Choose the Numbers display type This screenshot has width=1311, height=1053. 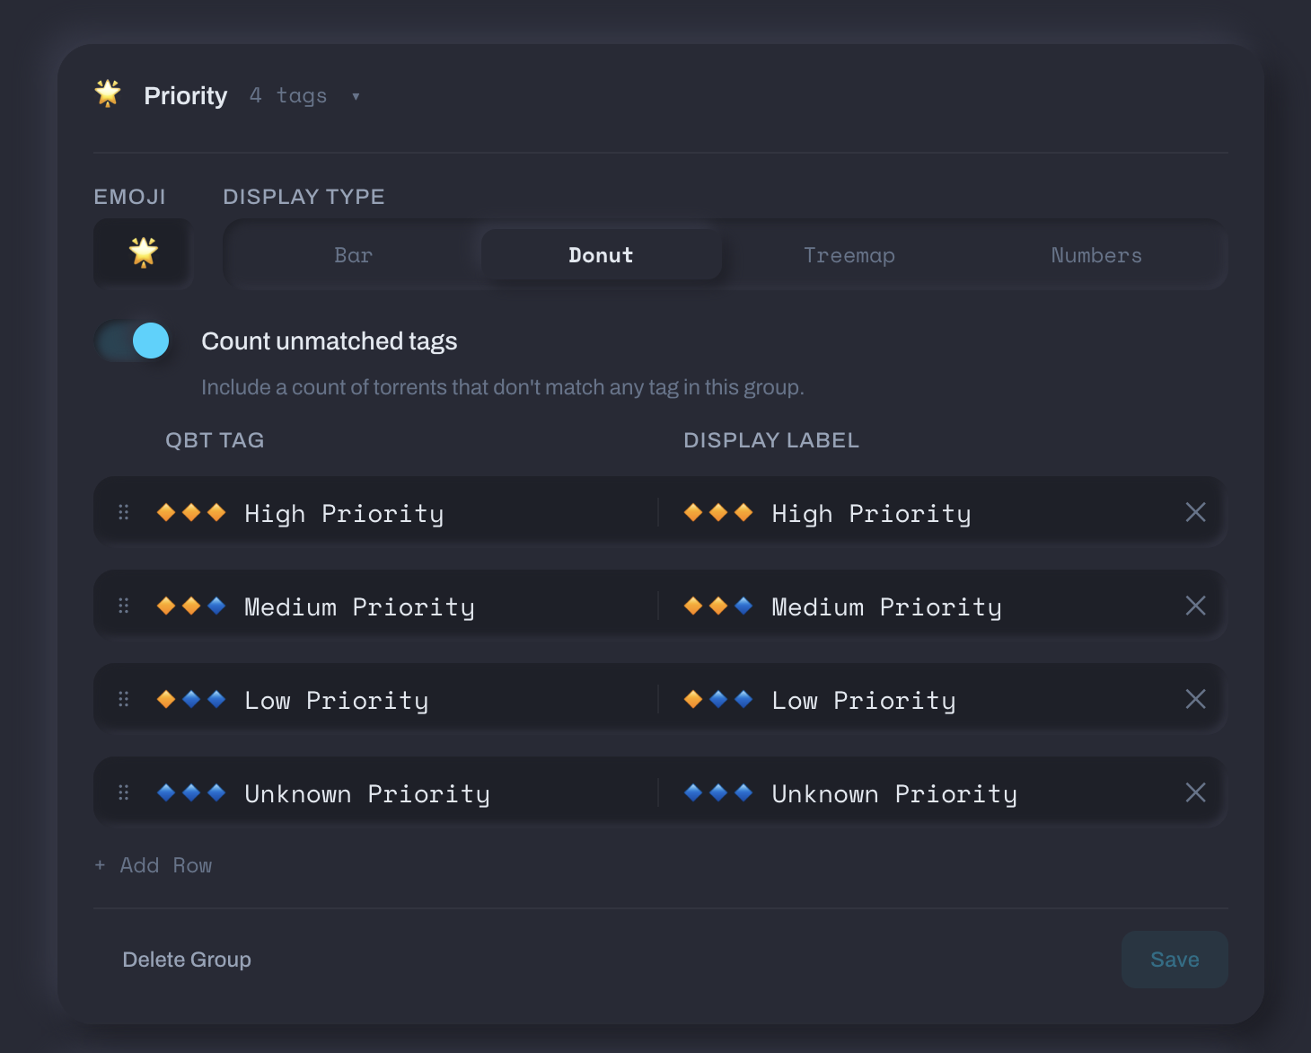click(x=1095, y=255)
